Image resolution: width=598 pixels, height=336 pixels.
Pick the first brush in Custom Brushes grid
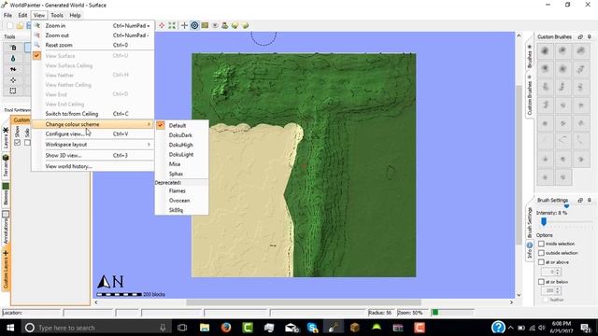pos(546,50)
